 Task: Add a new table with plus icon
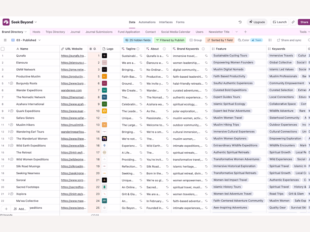tap(245, 32)
